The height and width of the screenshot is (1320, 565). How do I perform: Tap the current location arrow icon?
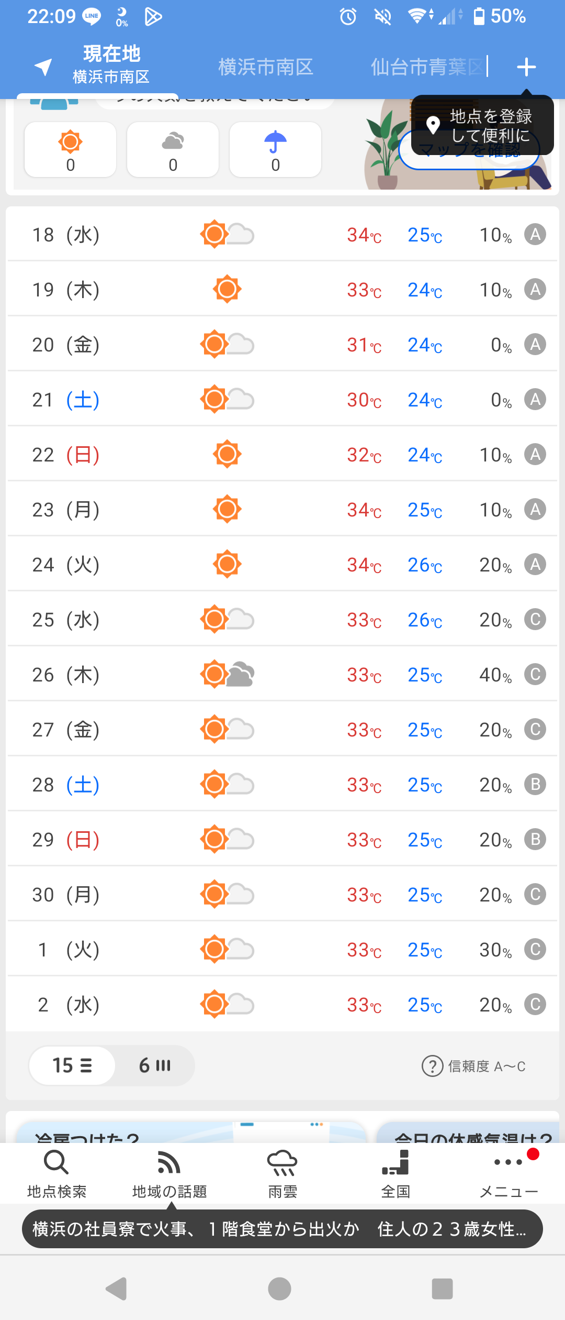pyautogui.click(x=43, y=67)
